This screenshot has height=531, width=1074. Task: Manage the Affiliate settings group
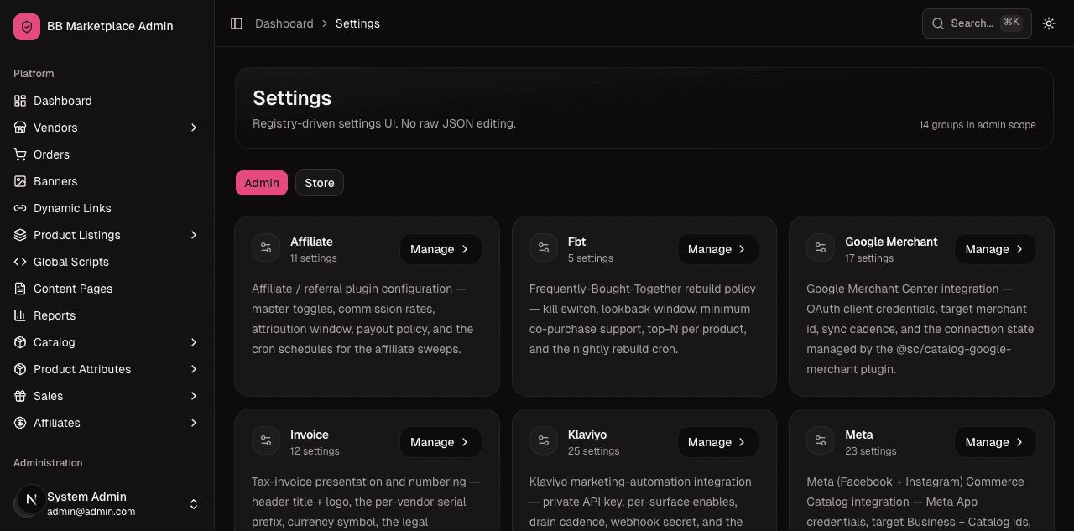(441, 249)
